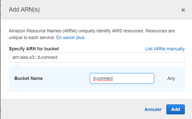Click the empty header area beside the title
192x119 pixels.
tap(108, 10)
